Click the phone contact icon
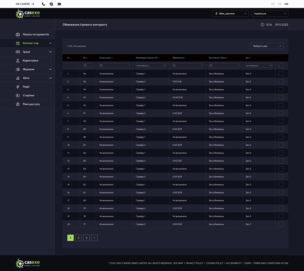The width and height of the screenshot is (304, 271). (x=43, y=4)
